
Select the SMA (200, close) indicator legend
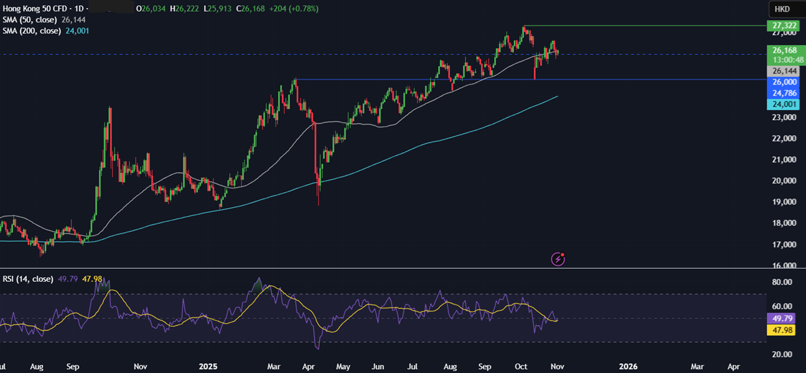[32, 30]
